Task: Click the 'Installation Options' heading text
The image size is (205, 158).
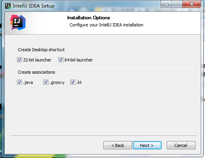Action: (x=89, y=18)
